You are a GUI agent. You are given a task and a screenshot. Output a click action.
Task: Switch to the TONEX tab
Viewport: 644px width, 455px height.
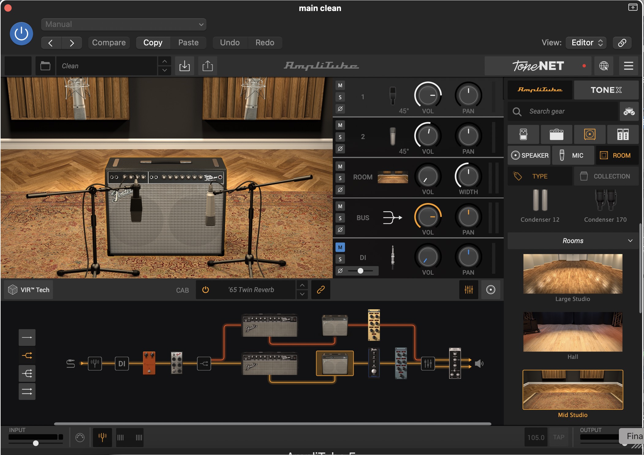click(x=606, y=90)
